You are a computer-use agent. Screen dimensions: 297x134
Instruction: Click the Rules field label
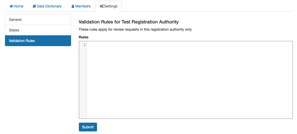pyautogui.click(x=84, y=37)
